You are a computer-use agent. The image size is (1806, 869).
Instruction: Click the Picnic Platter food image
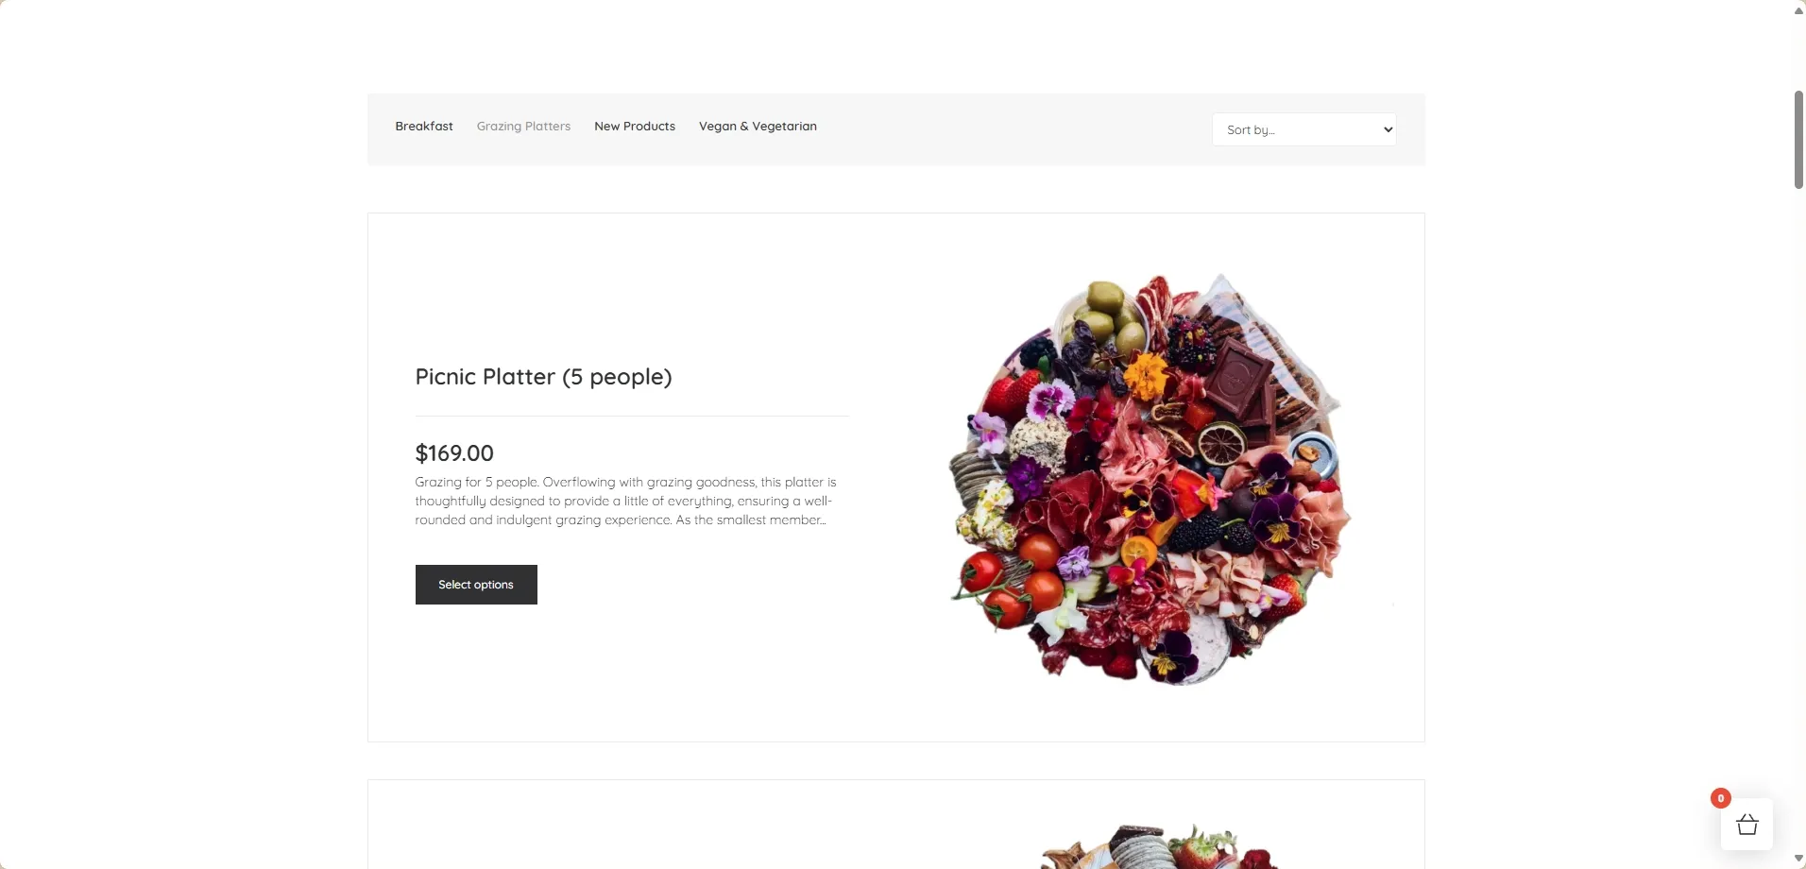(x=1150, y=478)
